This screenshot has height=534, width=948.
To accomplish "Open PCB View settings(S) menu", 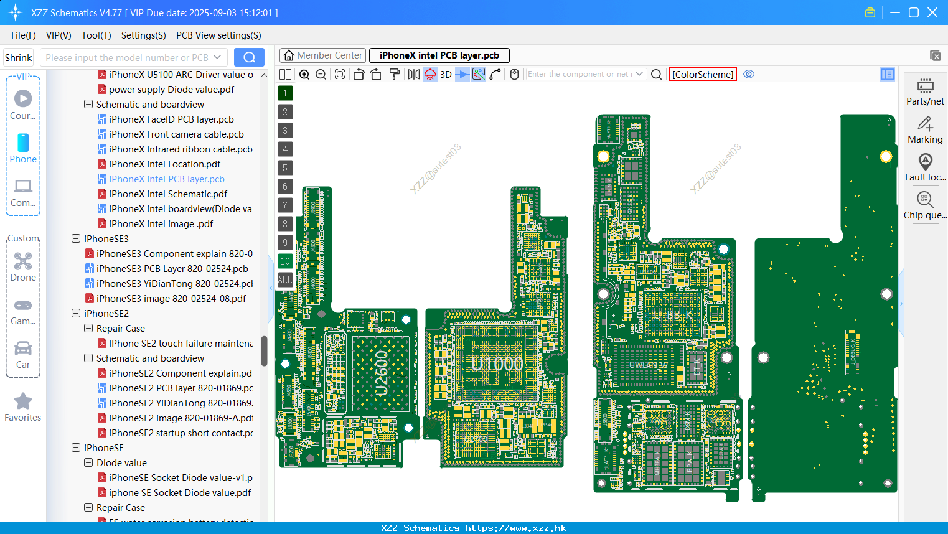I will tap(218, 35).
